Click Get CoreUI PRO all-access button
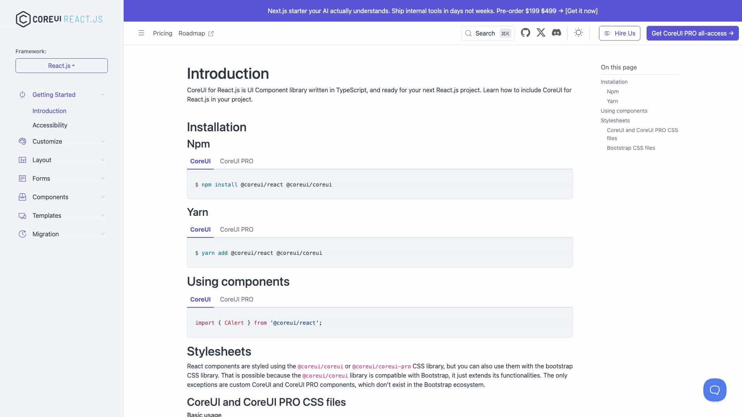The width and height of the screenshot is (742, 417). click(x=693, y=33)
